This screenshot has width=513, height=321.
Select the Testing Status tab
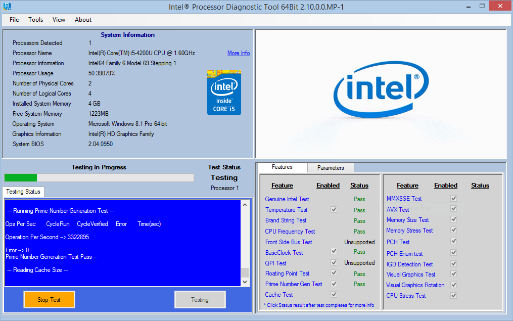click(x=23, y=192)
